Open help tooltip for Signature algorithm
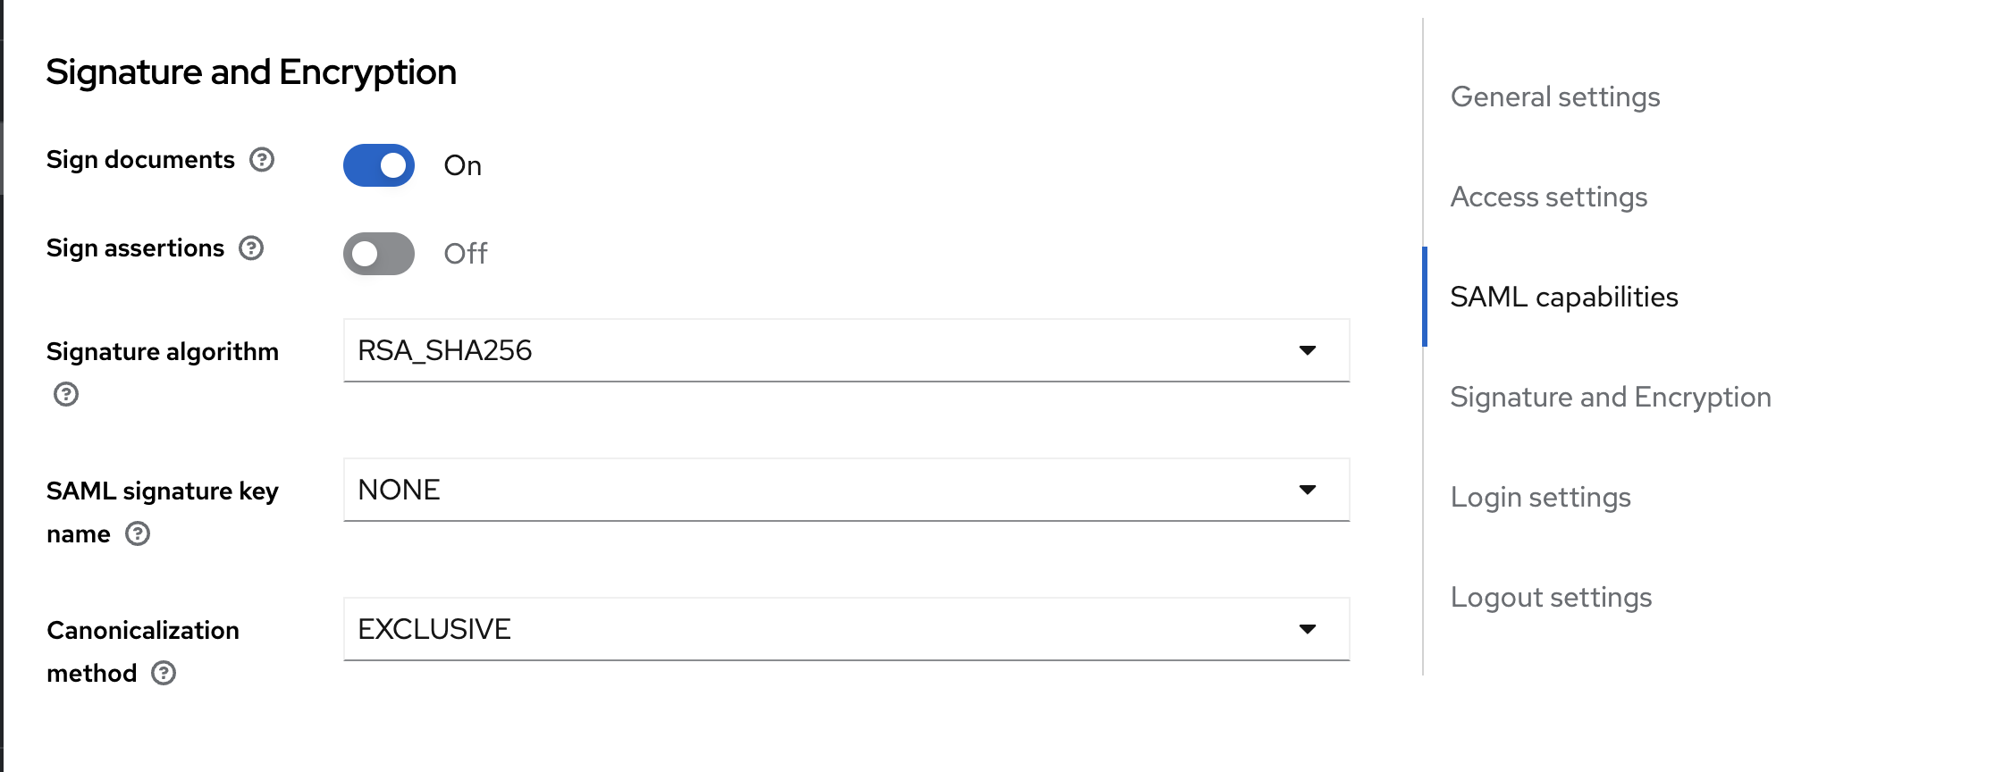 [x=66, y=394]
